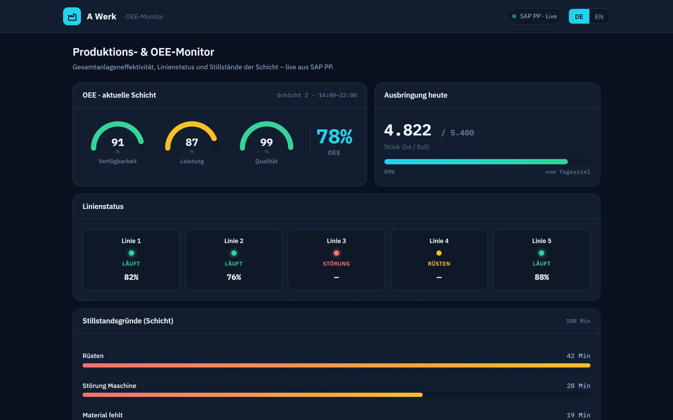The width and height of the screenshot is (673, 420).
Task: Click the Rüsten downtime label
Action: click(93, 356)
